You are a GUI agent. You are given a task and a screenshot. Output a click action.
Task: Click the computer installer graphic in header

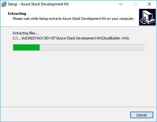click(x=147, y=17)
